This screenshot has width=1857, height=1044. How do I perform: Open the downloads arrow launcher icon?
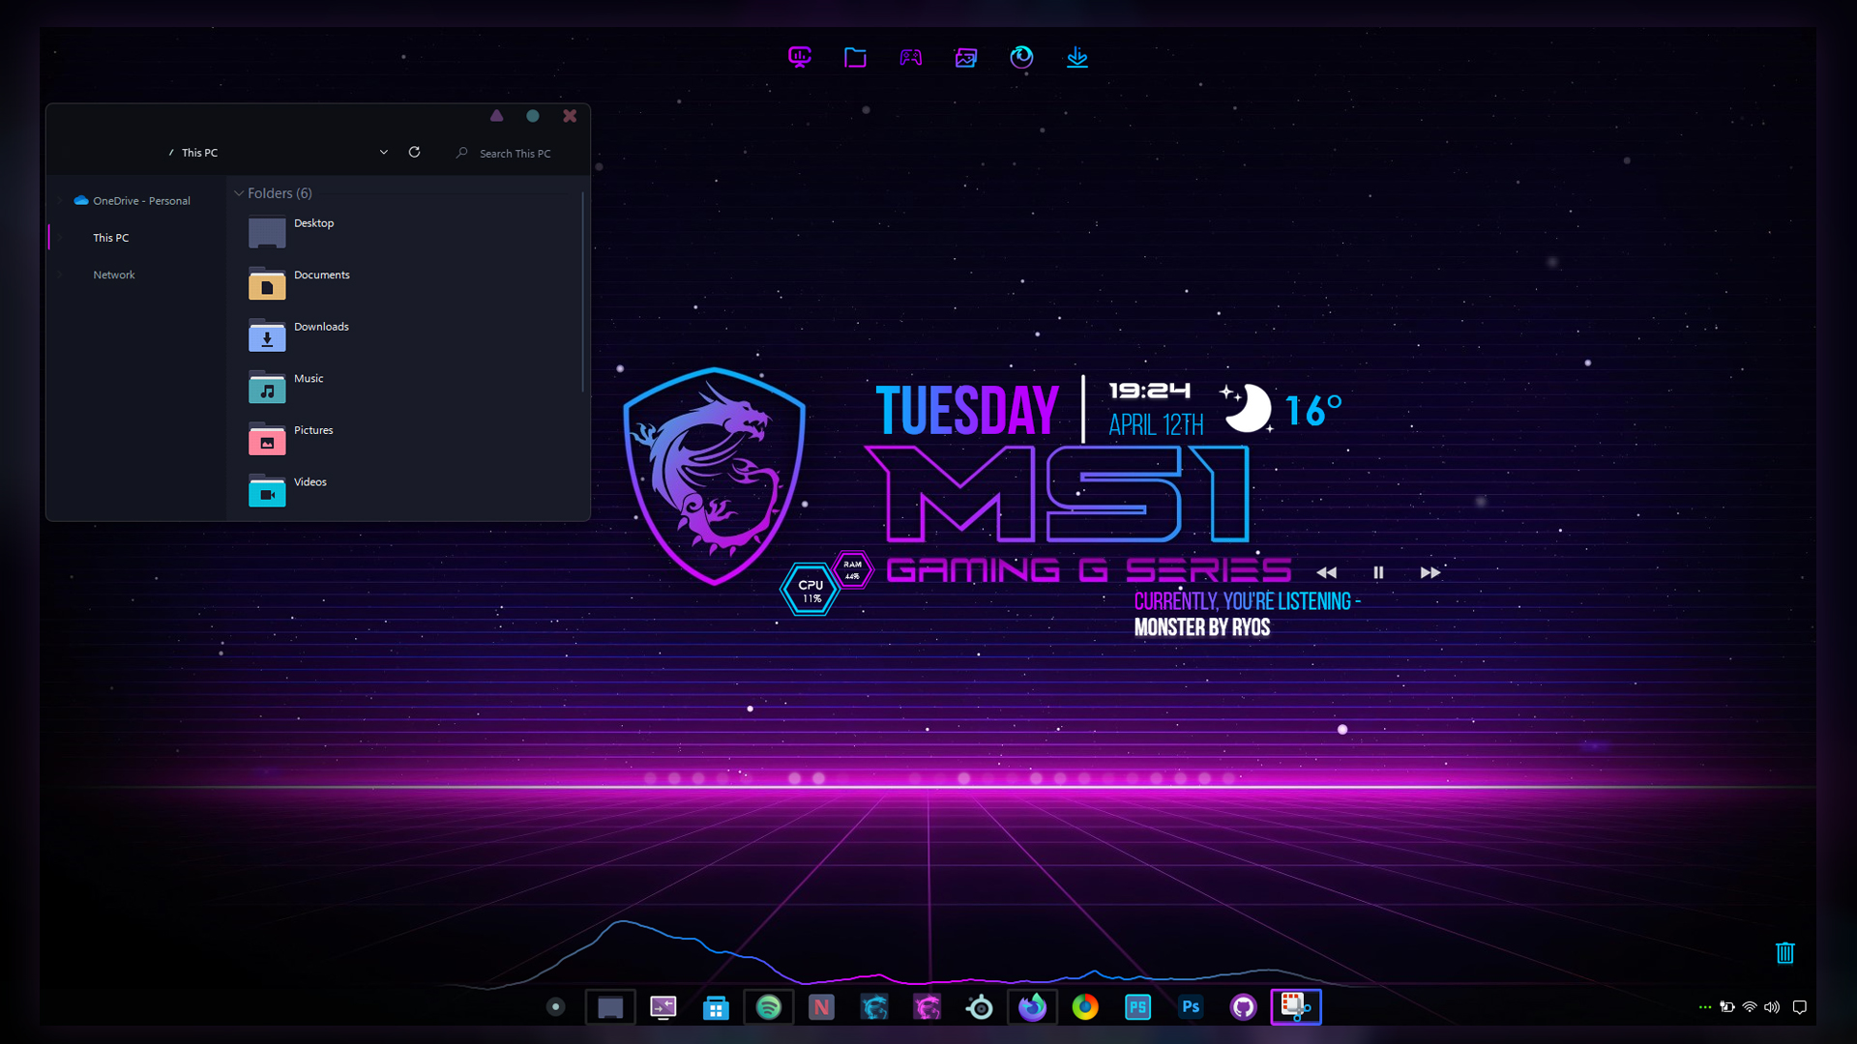[1076, 57]
